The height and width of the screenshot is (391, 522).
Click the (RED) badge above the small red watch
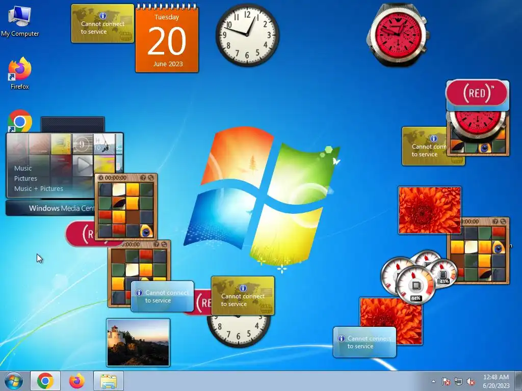coord(477,93)
